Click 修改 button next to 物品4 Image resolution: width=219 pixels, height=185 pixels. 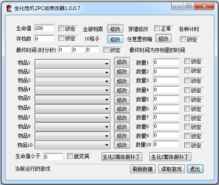(x=122, y=90)
